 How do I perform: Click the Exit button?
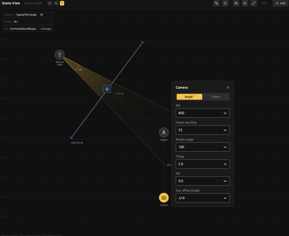pyautogui.click(x=280, y=3)
